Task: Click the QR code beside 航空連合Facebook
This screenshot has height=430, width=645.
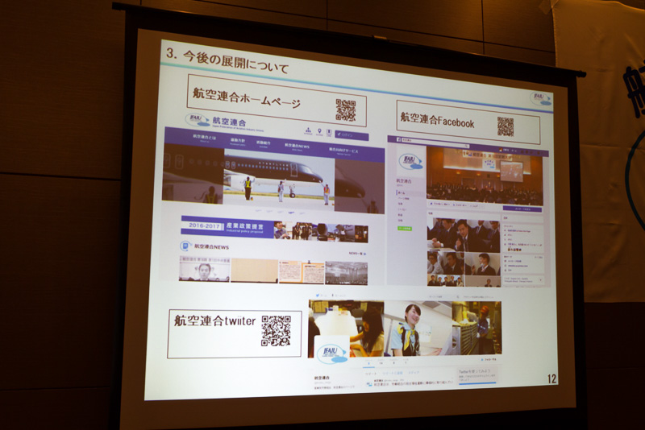Action: click(x=506, y=126)
